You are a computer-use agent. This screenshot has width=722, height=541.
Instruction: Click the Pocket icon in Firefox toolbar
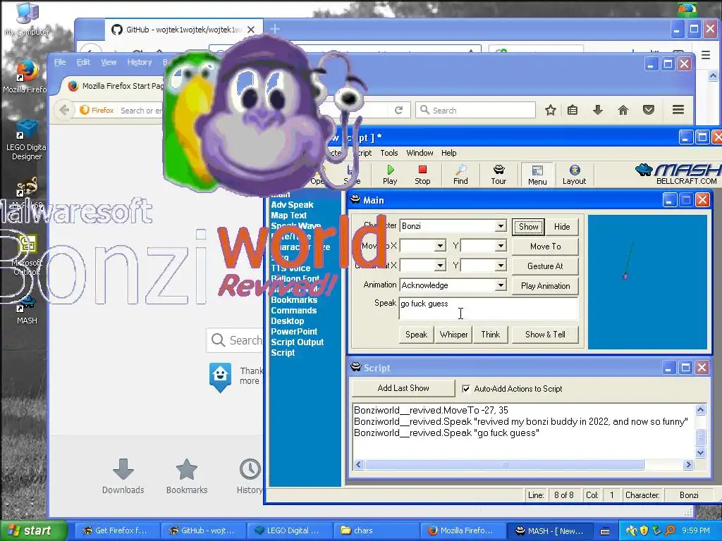tap(649, 109)
